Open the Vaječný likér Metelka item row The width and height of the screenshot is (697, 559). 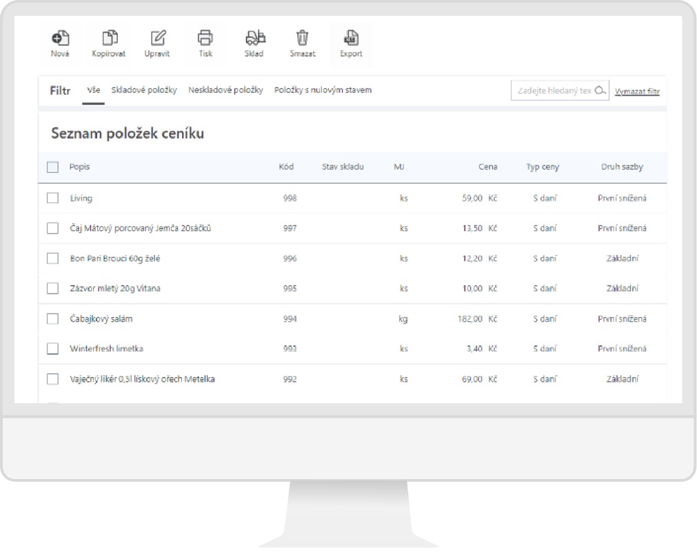142,379
